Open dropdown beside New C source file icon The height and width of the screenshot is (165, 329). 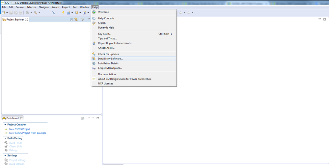click(88, 13)
